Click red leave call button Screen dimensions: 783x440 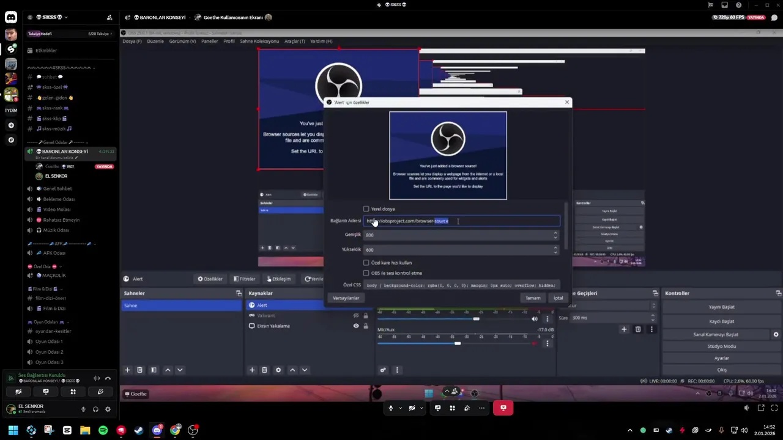[503, 408]
